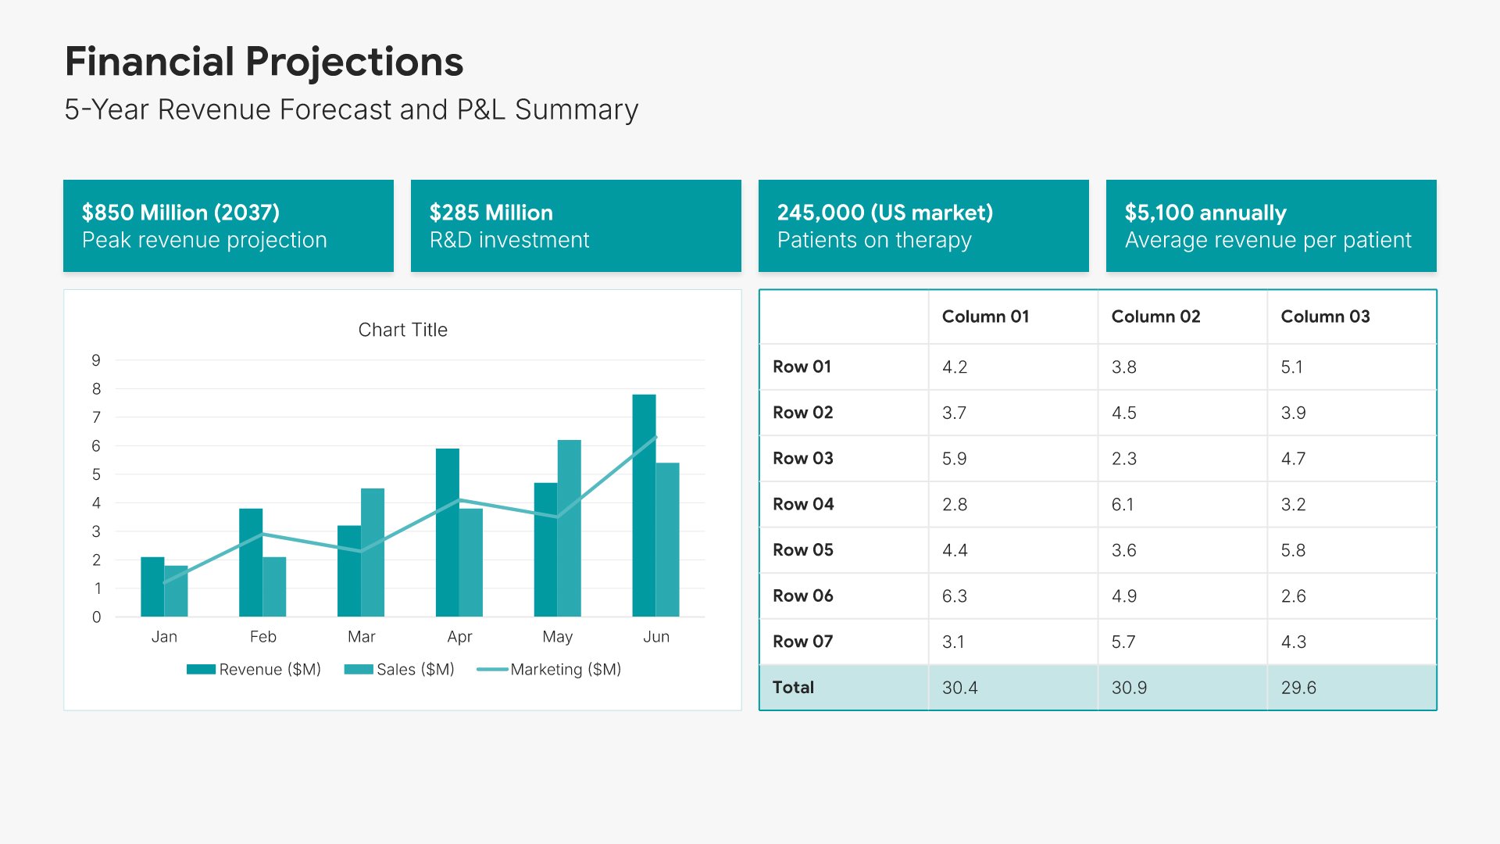The width and height of the screenshot is (1500, 844).
Task: Click the Marketing ($M) legend line marker
Action: (492, 670)
